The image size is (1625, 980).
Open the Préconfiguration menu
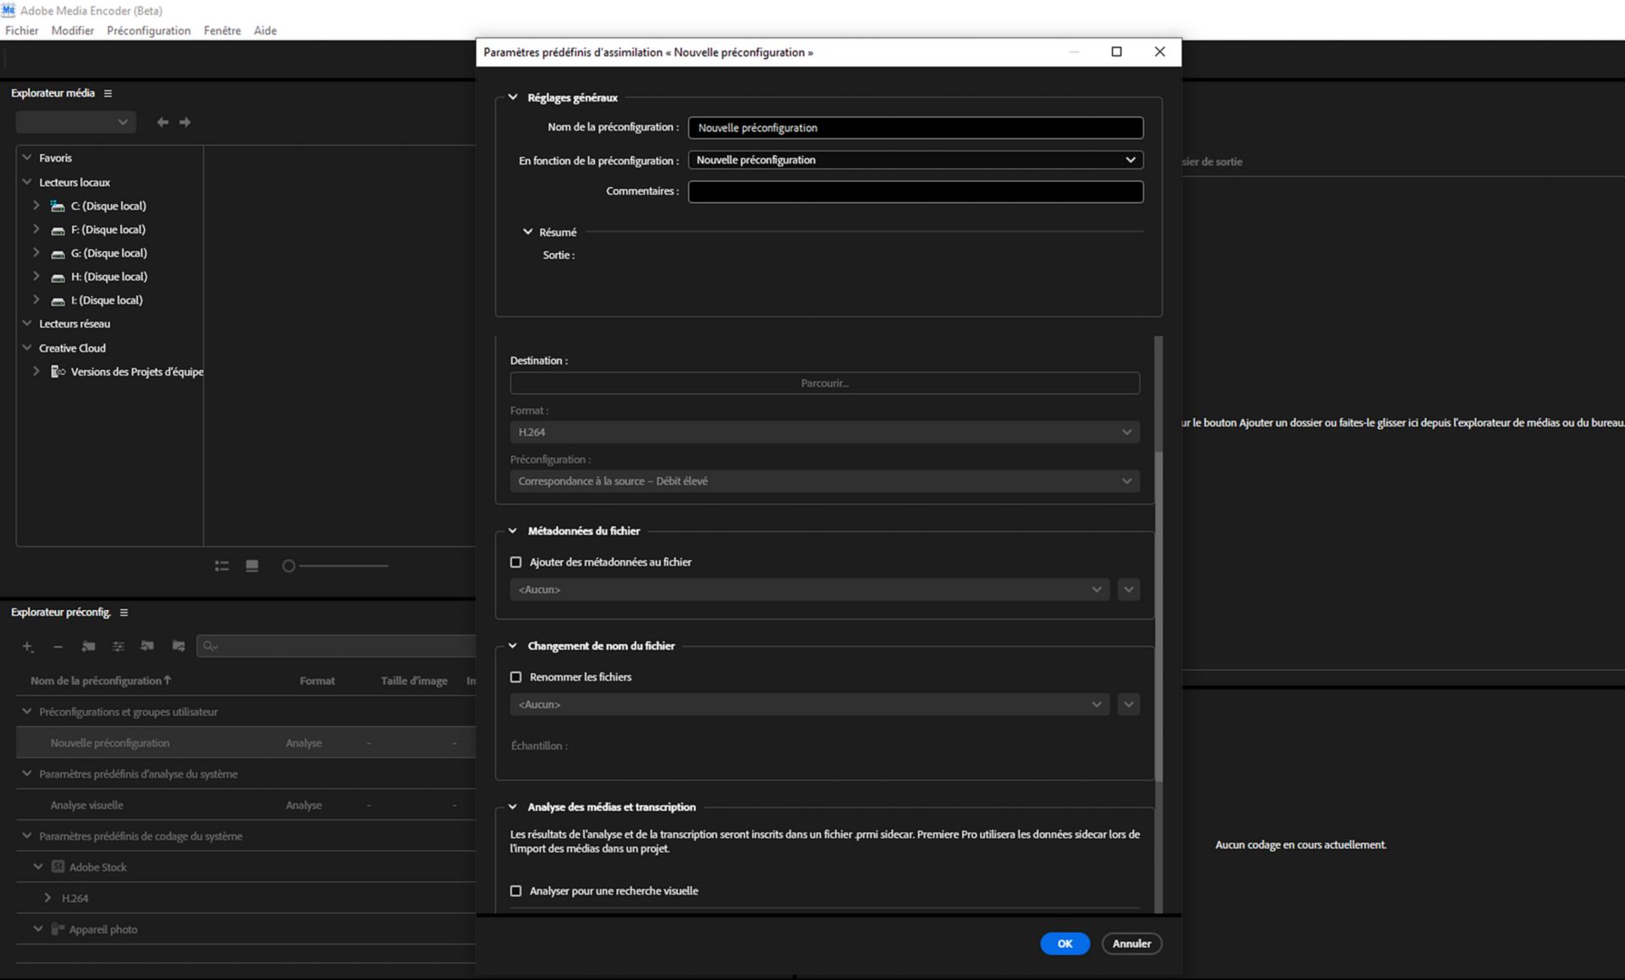148,30
